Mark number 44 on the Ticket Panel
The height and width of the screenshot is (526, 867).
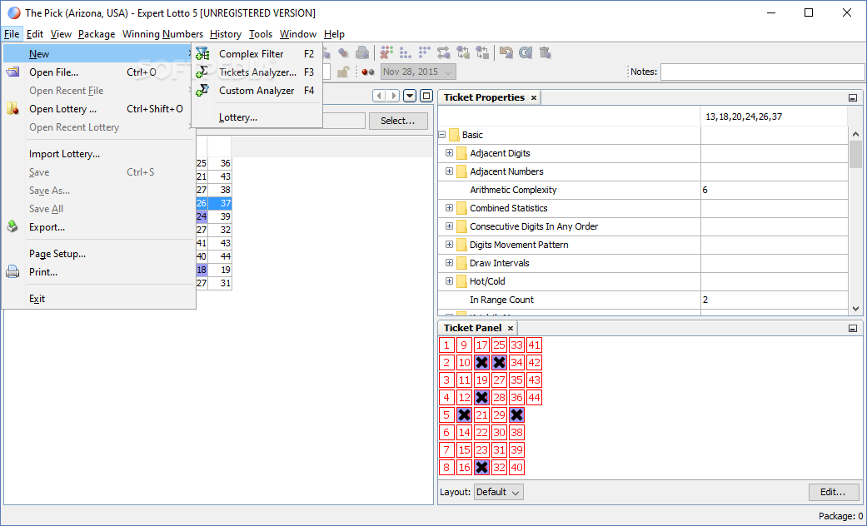(x=534, y=397)
